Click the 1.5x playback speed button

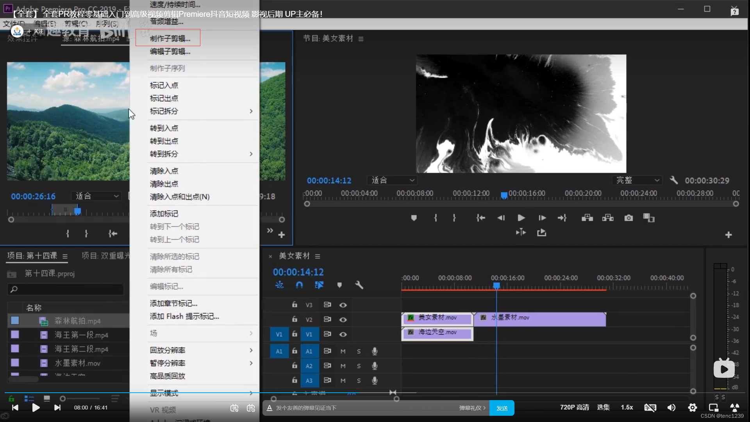627,407
